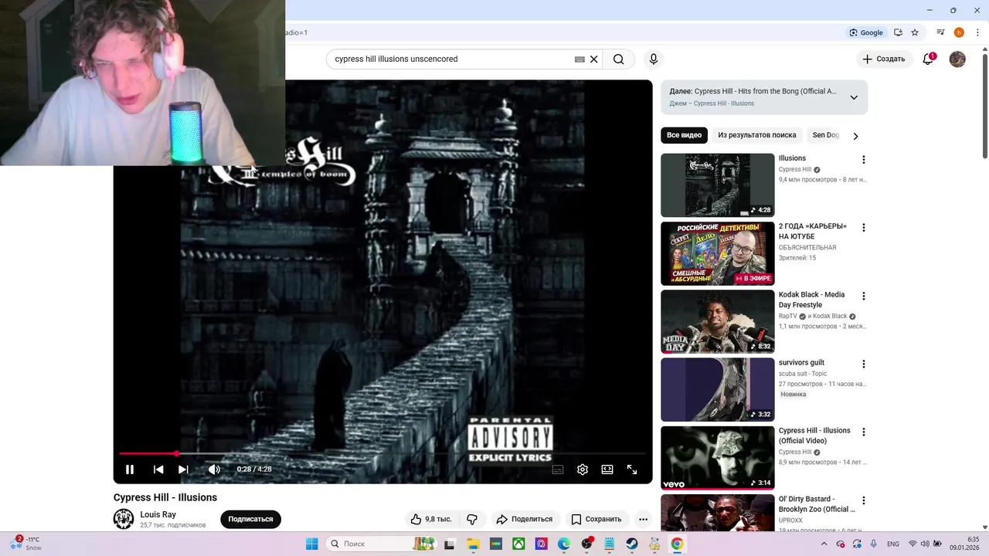This screenshot has height=556, width=989.
Task: Bookmark this page with the star
Action: [915, 32]
